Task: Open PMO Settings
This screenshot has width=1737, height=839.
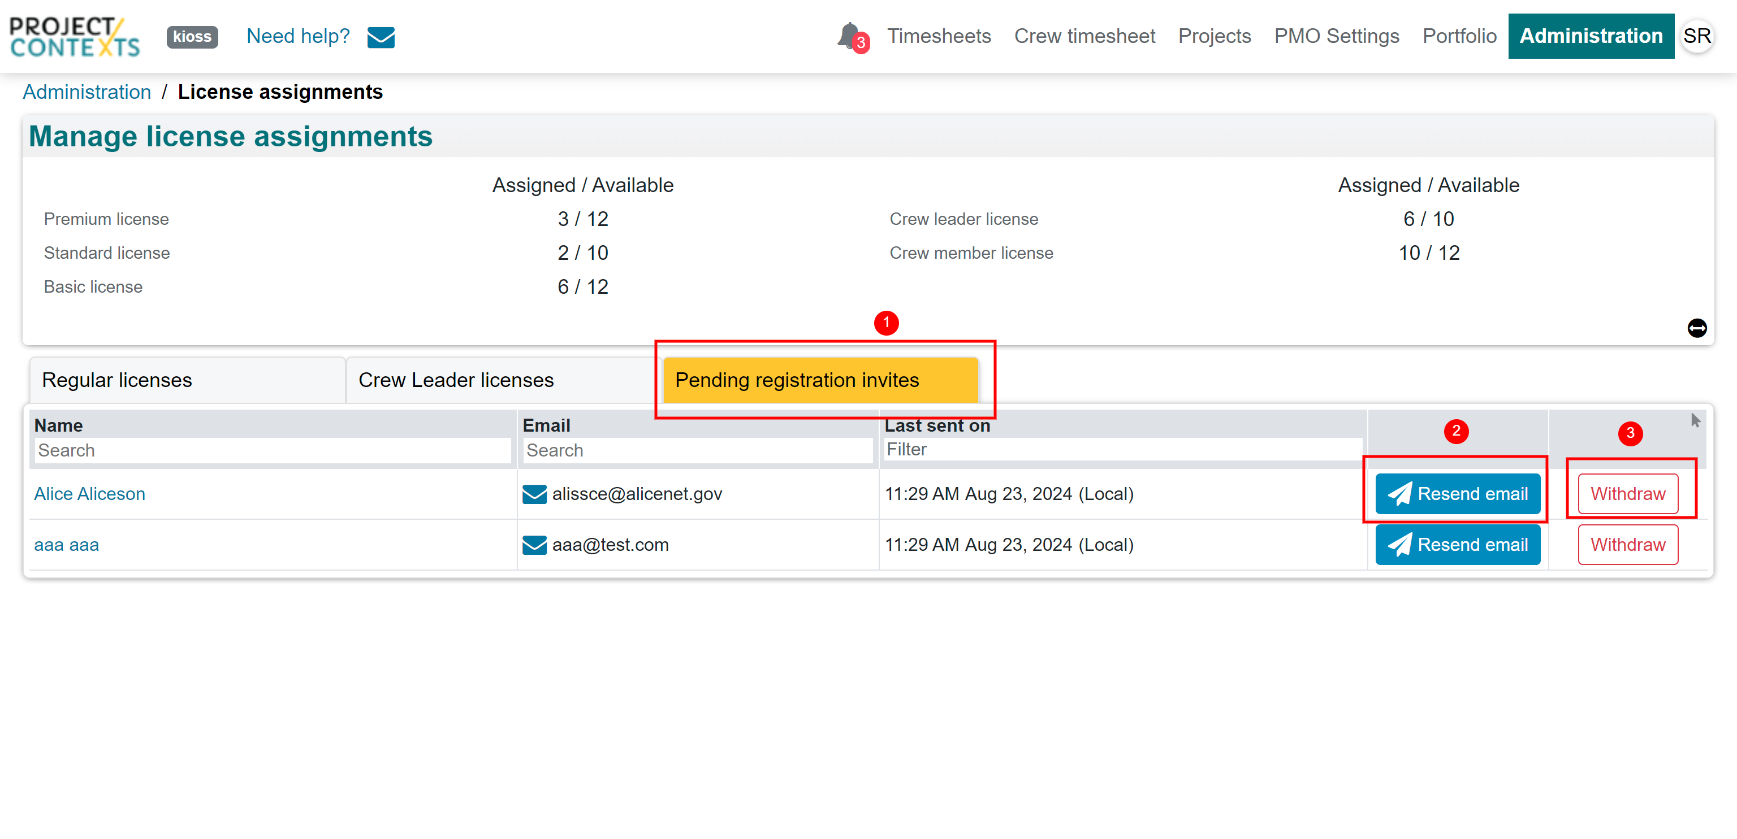Action: pyautogui.click(x=1337, y=36)
